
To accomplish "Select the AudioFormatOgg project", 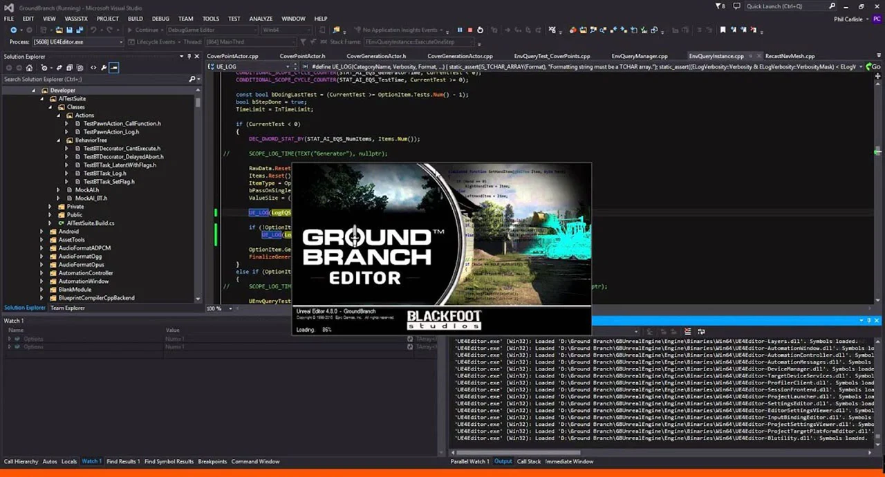I will click(x=80, y=256).
